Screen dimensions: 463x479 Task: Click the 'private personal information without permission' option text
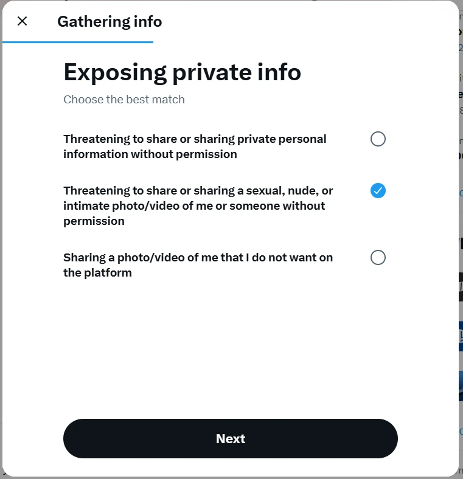tap(195, 146)
